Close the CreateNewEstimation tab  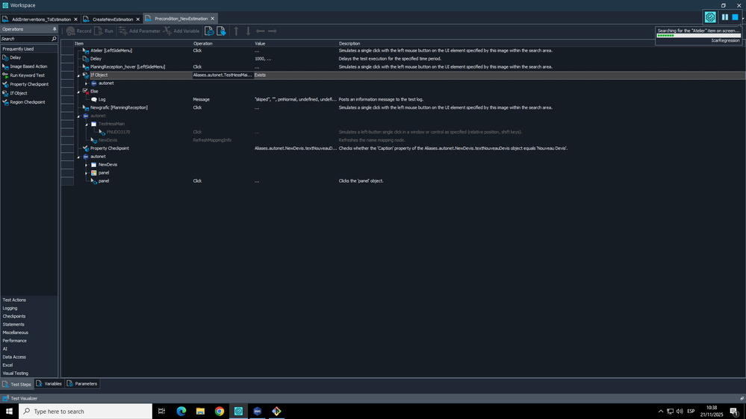138,19
